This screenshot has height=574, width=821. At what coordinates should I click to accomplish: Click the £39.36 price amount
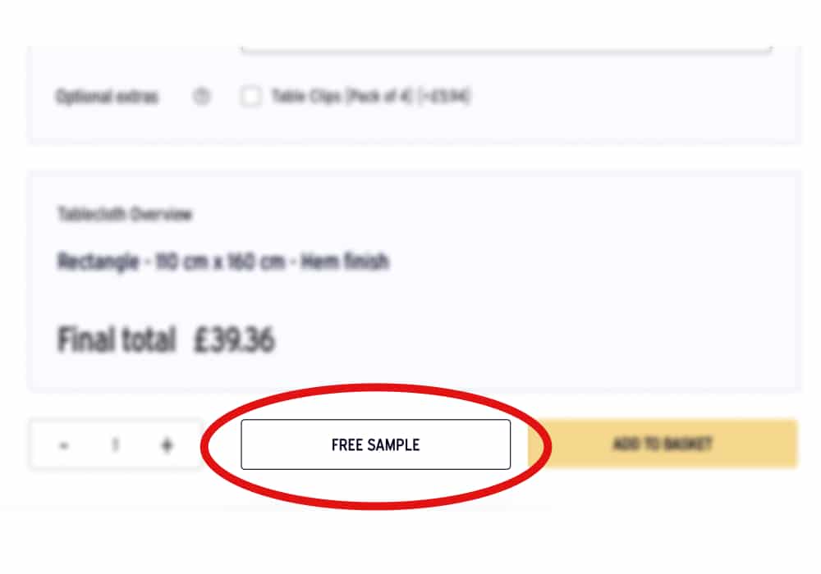[234, 339]
